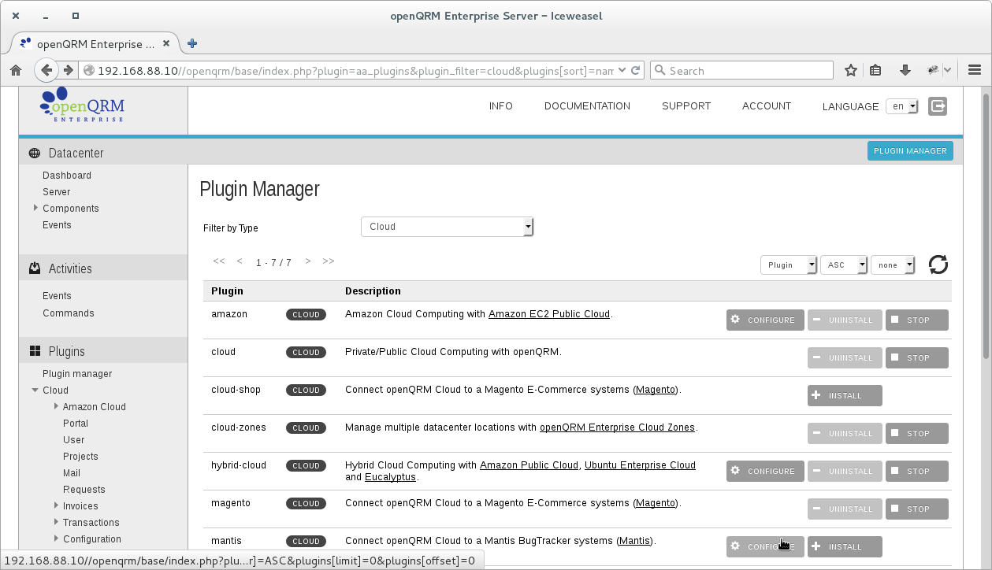Go to Firefox home page icon

(x=16, y=70)
